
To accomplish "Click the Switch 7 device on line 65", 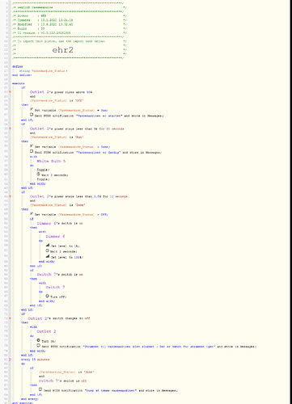I will click(x=55, y=288).
